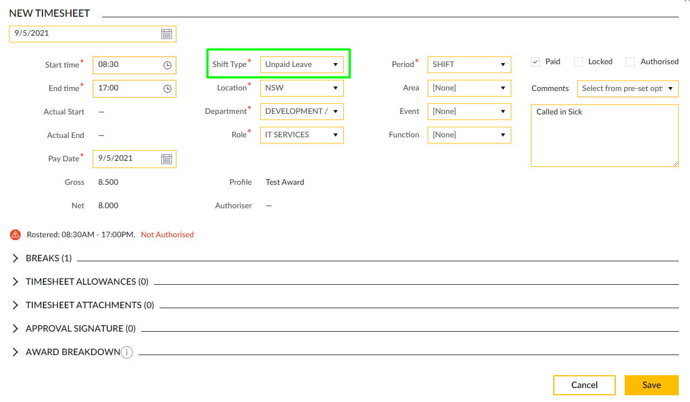Open the Department dropdown

[302, 111]
